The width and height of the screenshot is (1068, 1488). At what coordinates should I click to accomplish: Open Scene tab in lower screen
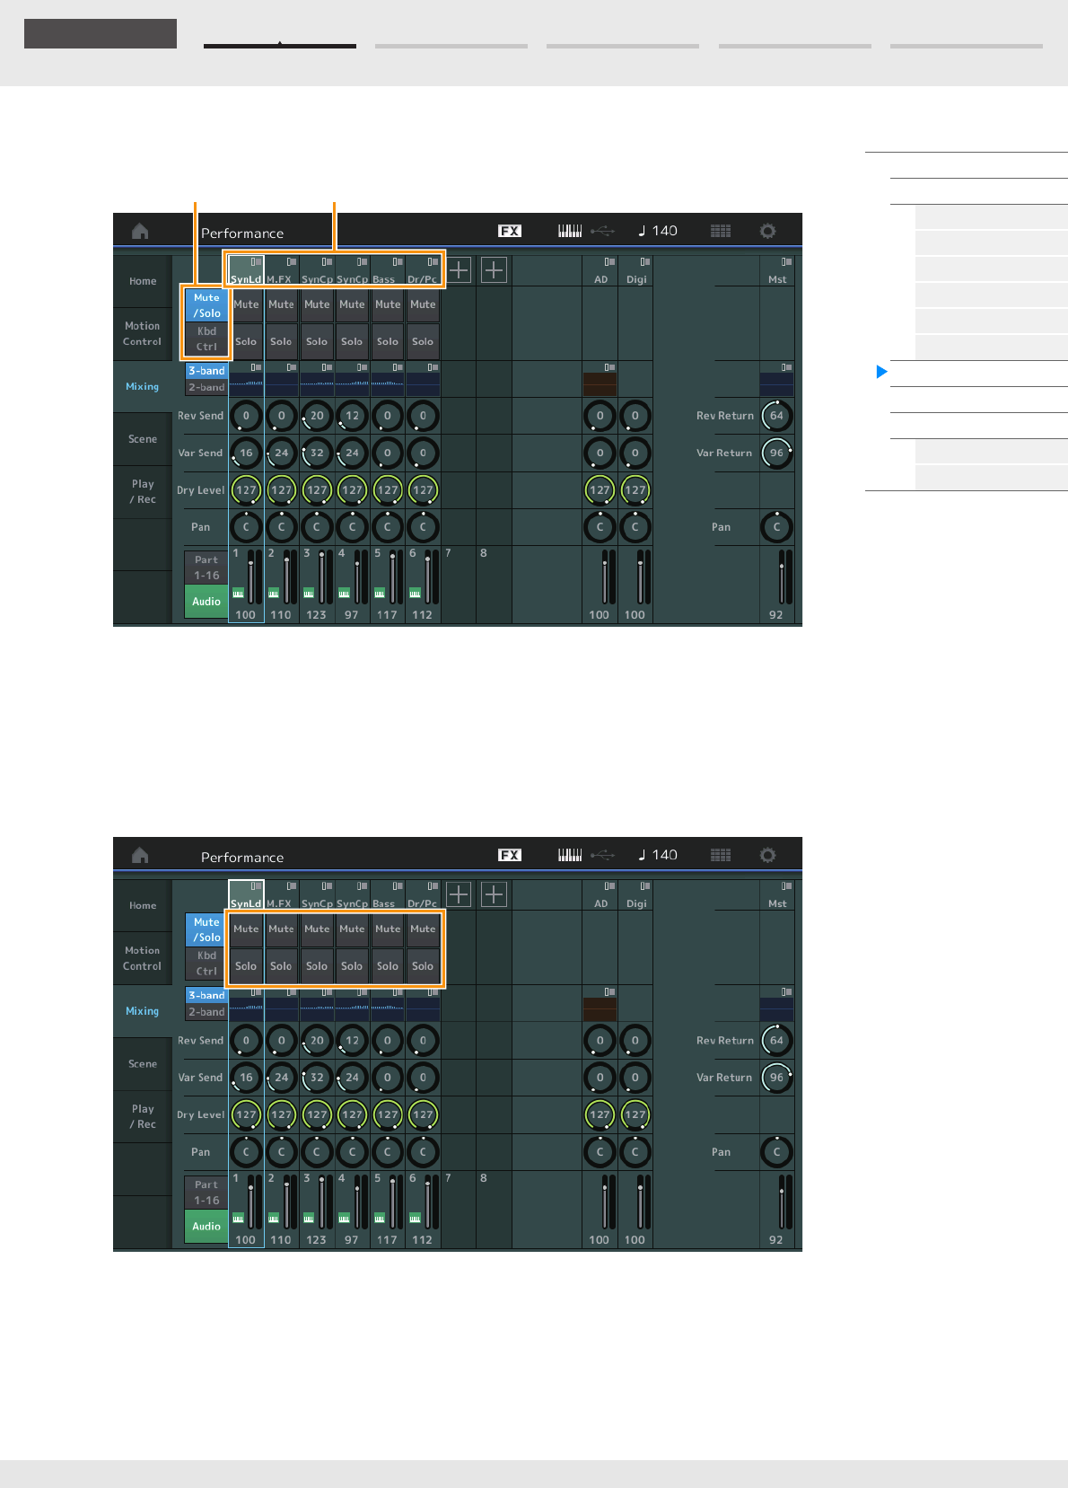[x=143, y=1063]
